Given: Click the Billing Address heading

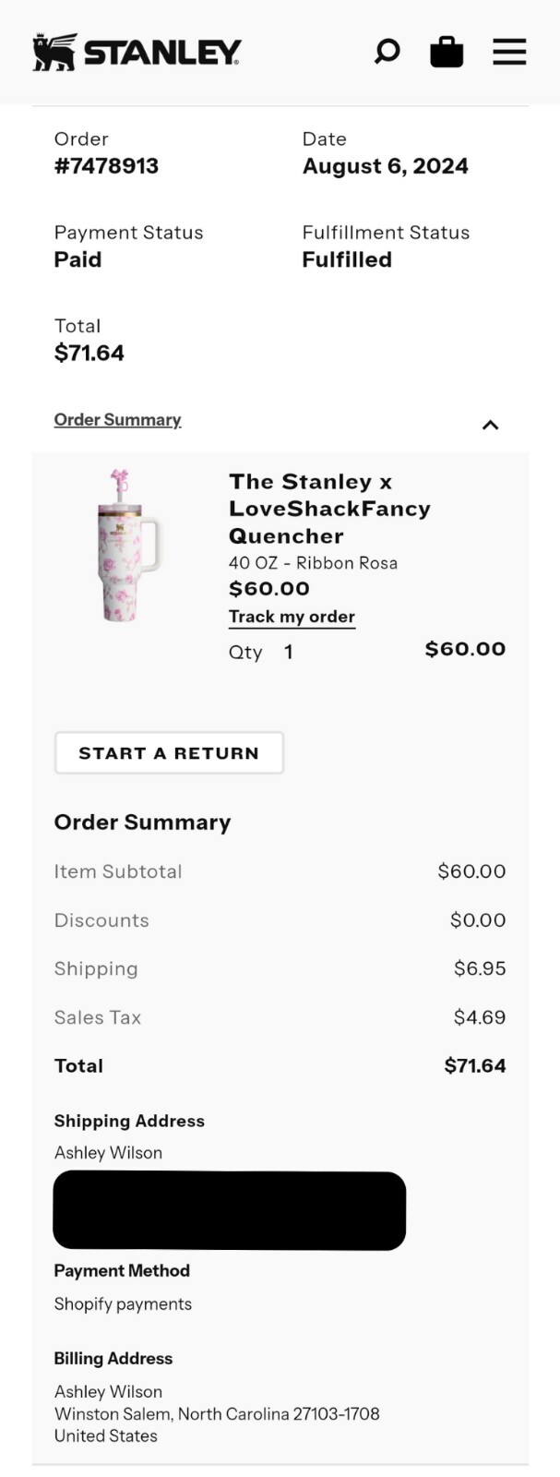Looking at the screenshot, I should (x=113, y=1358).
